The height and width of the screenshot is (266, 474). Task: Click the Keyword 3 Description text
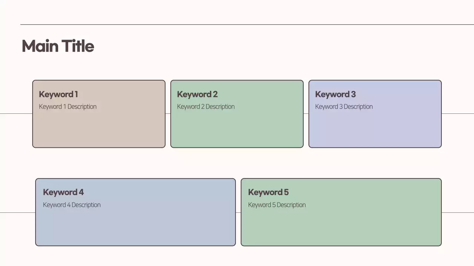344,107
